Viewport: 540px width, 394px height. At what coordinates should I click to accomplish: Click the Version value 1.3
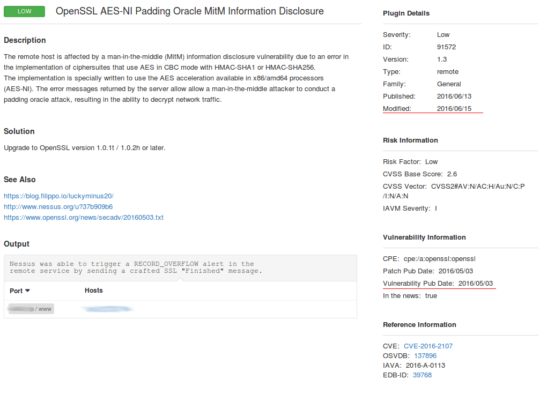coord(442,60)
